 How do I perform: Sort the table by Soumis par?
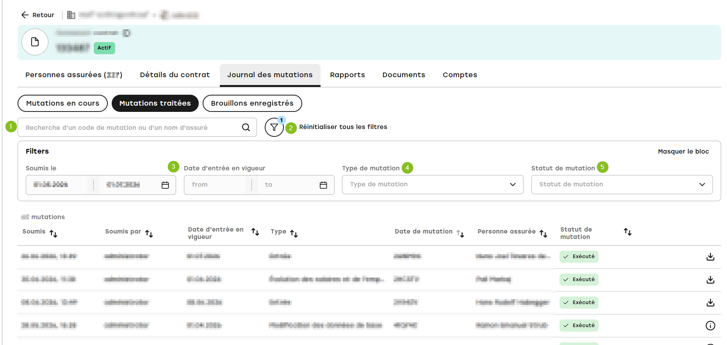tap(149, 234)
